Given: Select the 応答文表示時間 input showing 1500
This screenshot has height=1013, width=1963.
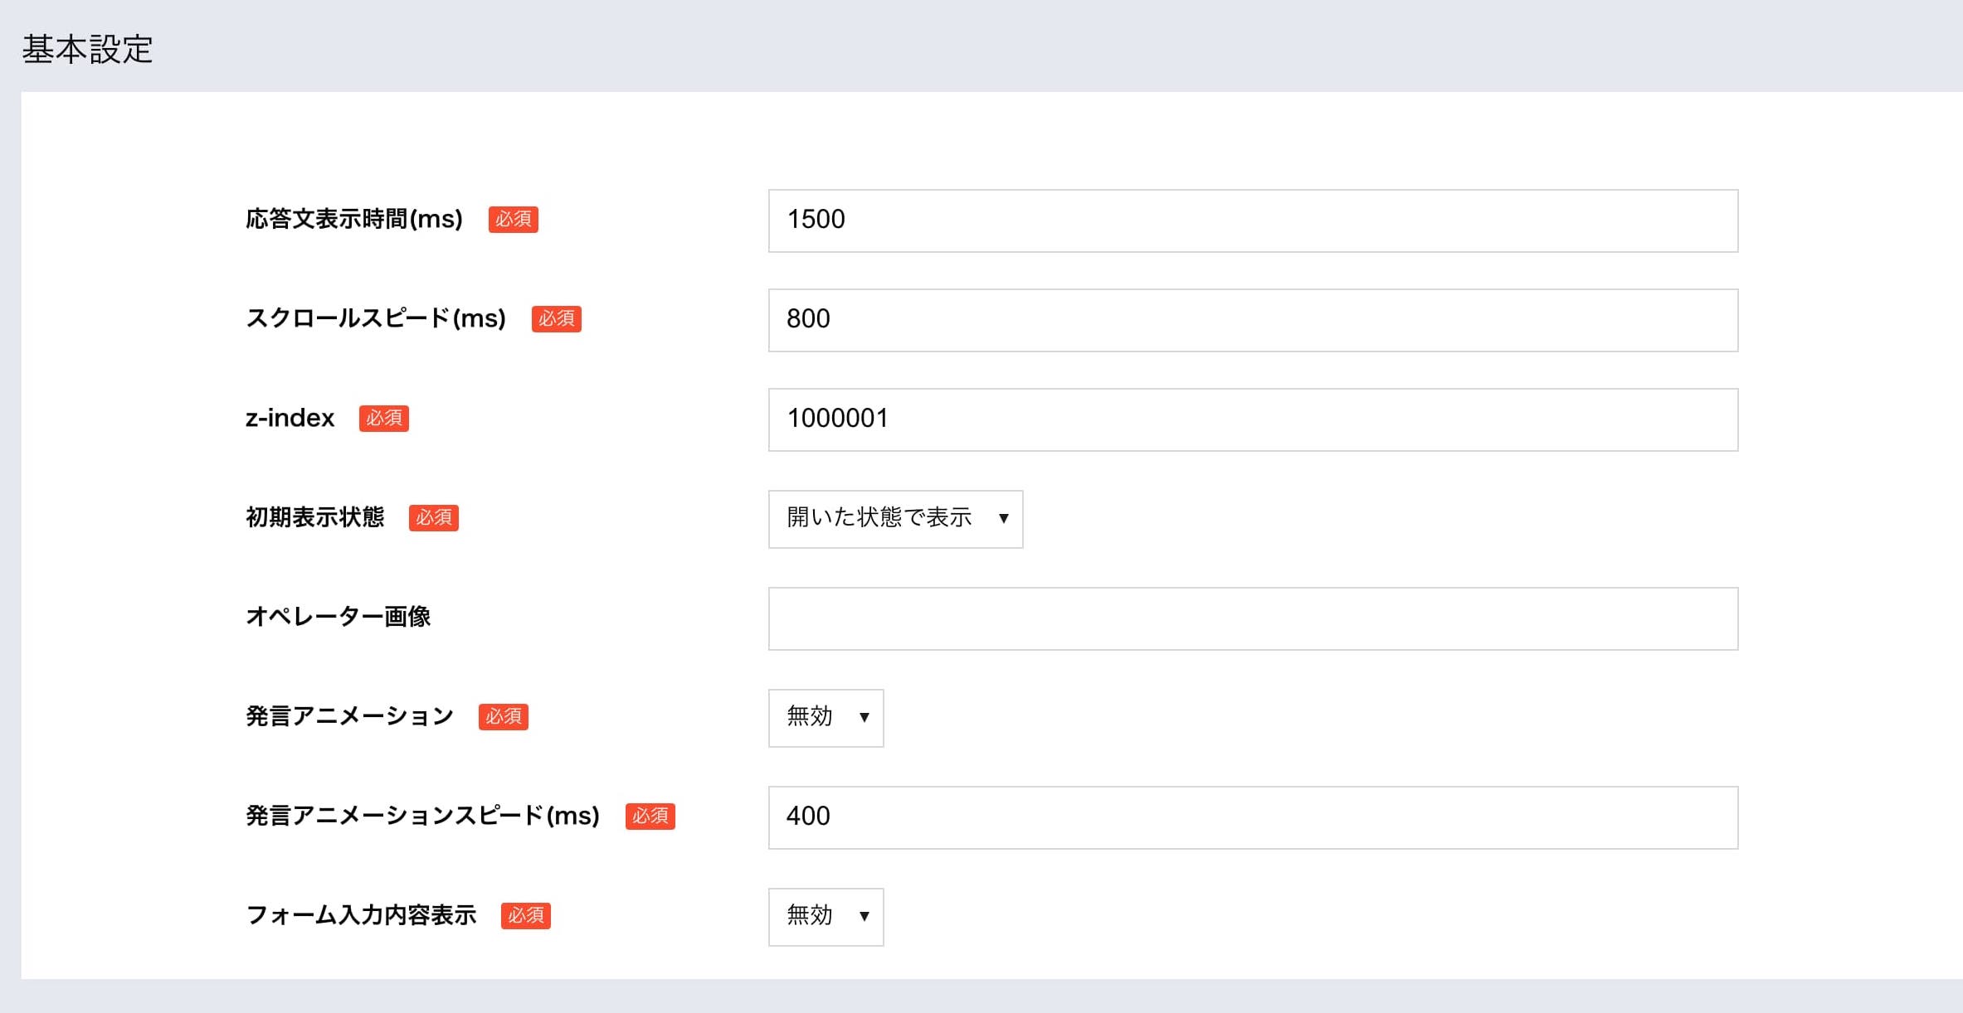Looking at the screenshot, I should pyautogui.click(x=1253, y=221).
